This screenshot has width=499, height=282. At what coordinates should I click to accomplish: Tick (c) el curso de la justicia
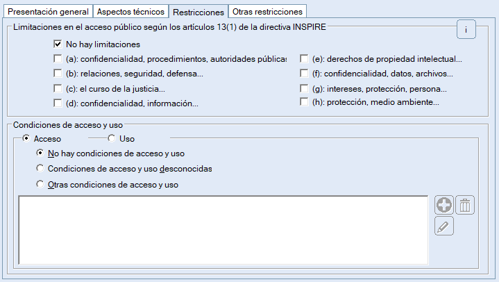pos(58,89)
